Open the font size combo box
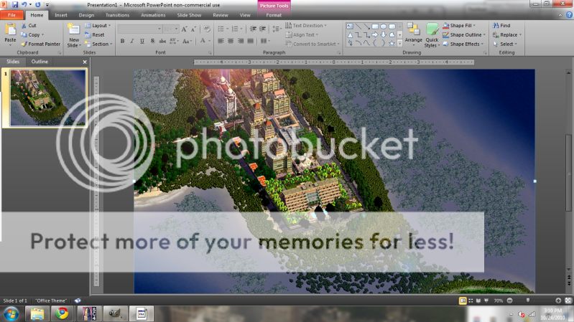This screenshot has width=574, height=322. [170, 29]
